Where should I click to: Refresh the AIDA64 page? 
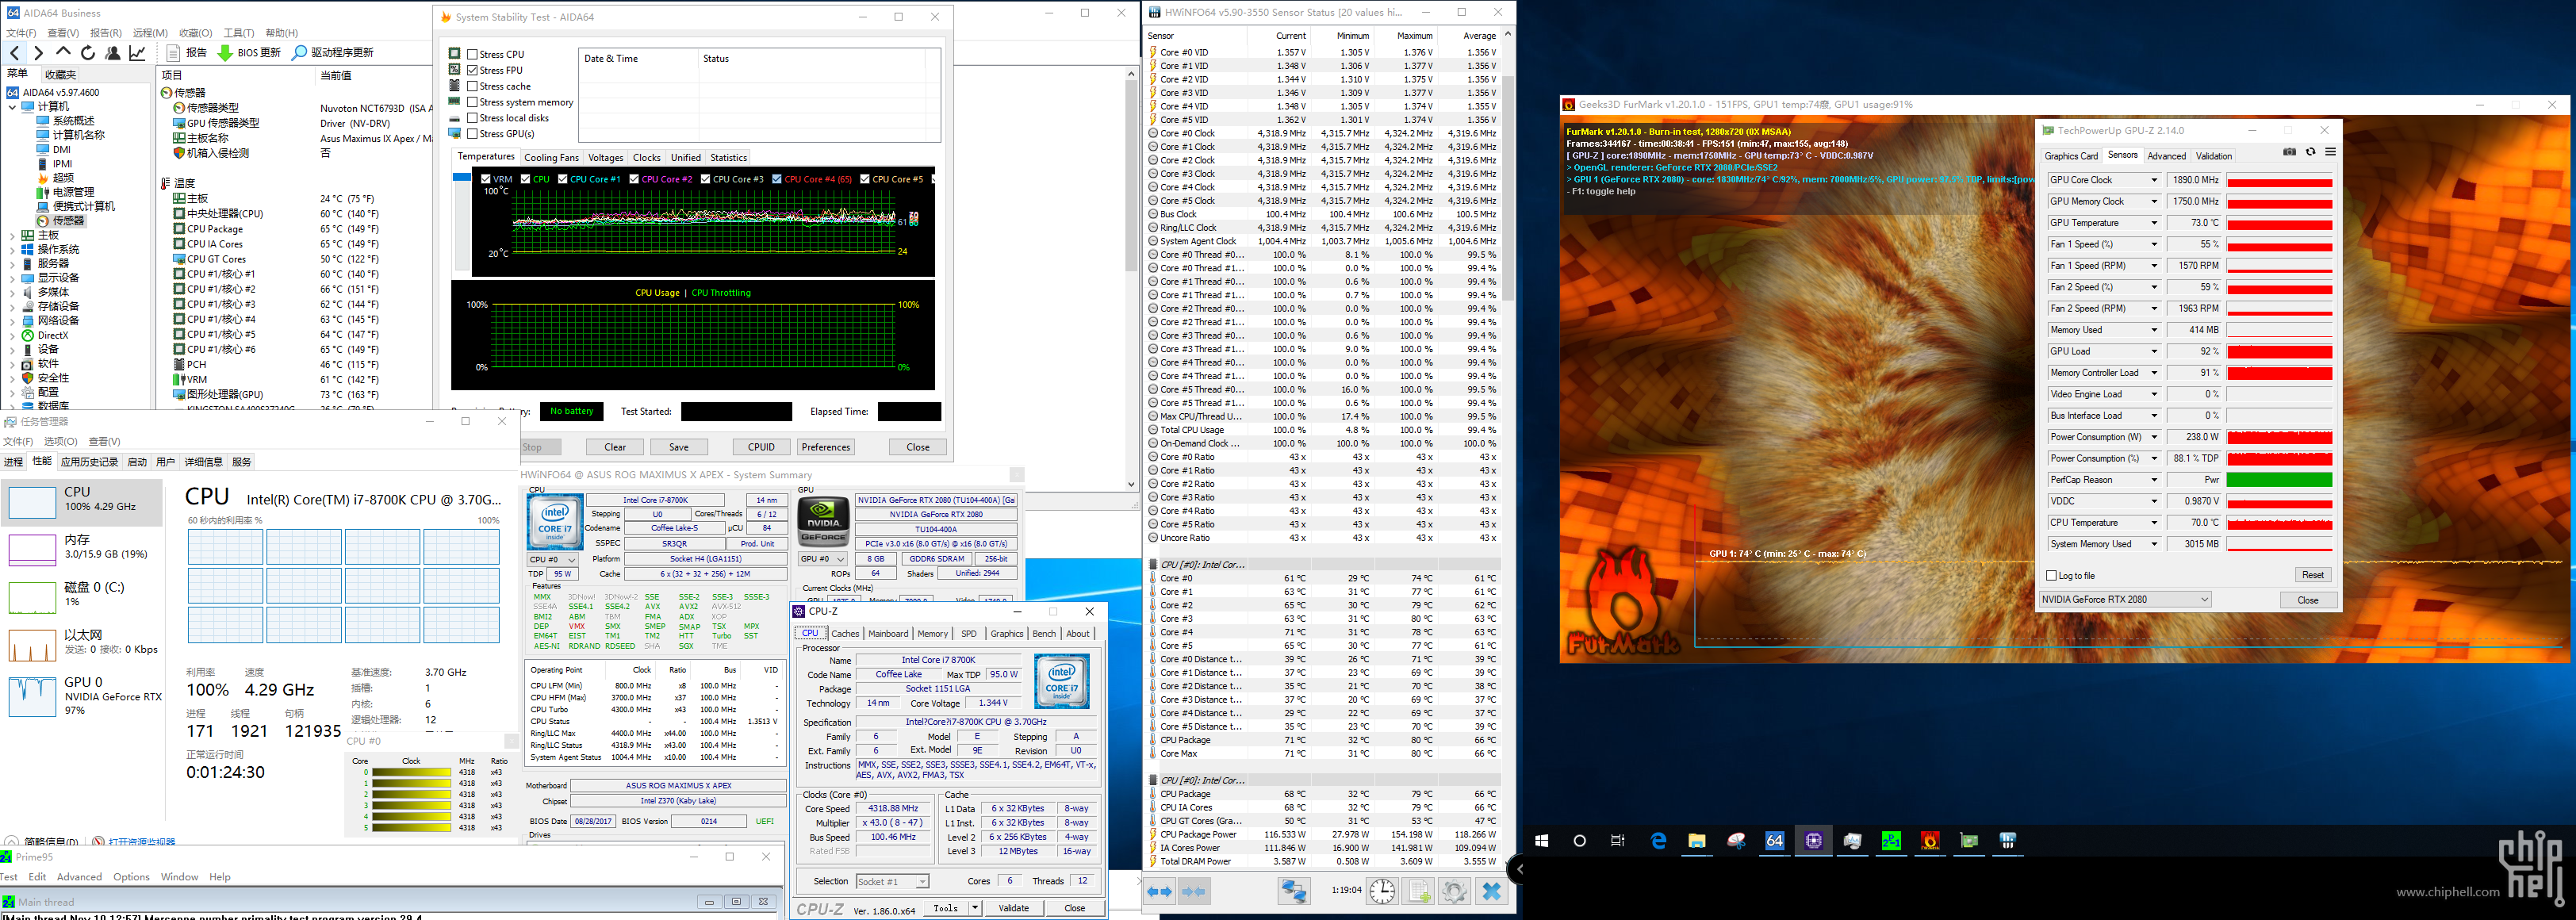(x=88, y=53)
